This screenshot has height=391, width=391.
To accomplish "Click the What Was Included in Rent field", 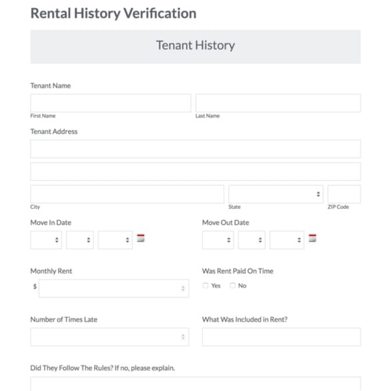I will click(282, 337).
